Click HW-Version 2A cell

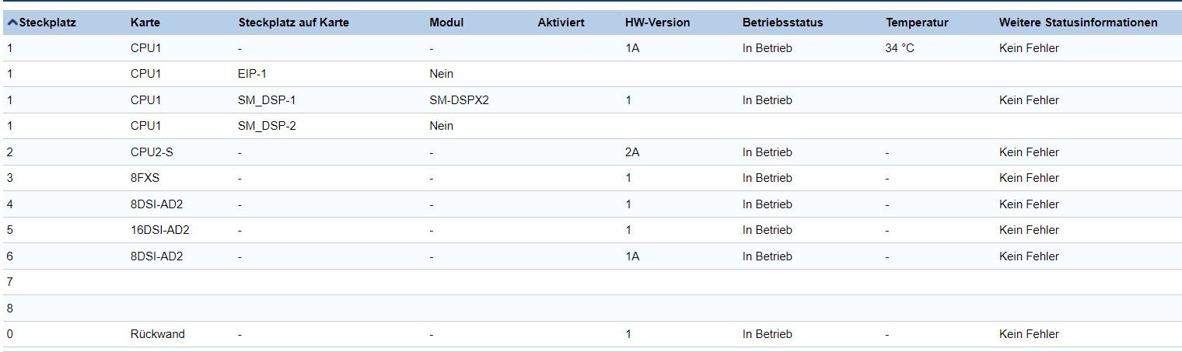click(x=632, y=152)
